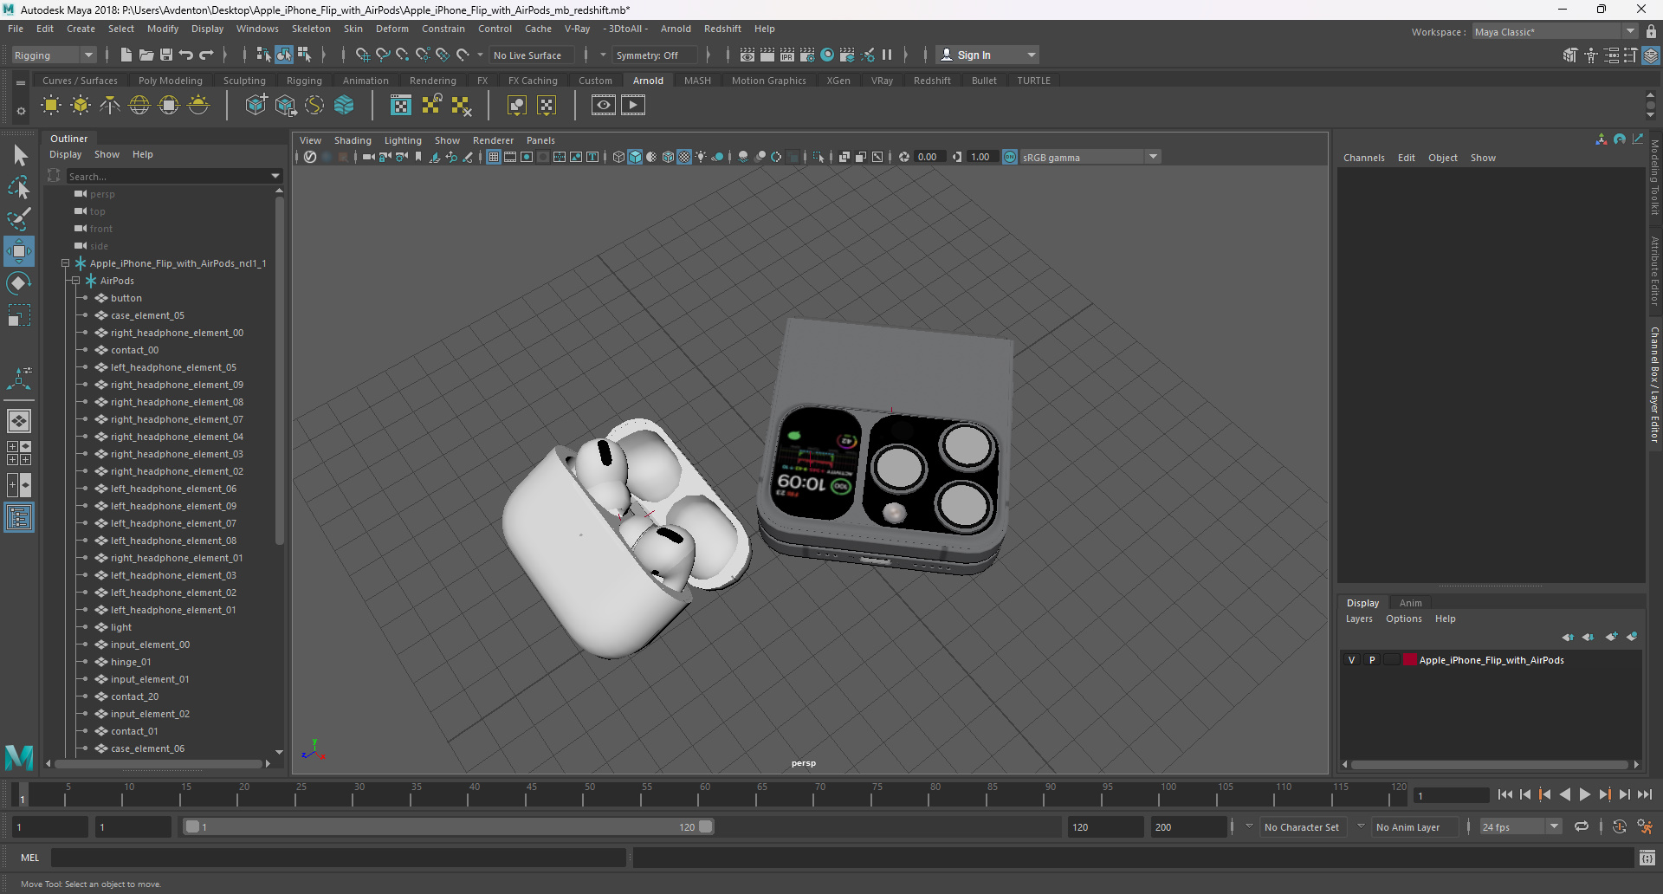
Task: Click the MEL command line input field
Action: (338, 858)
